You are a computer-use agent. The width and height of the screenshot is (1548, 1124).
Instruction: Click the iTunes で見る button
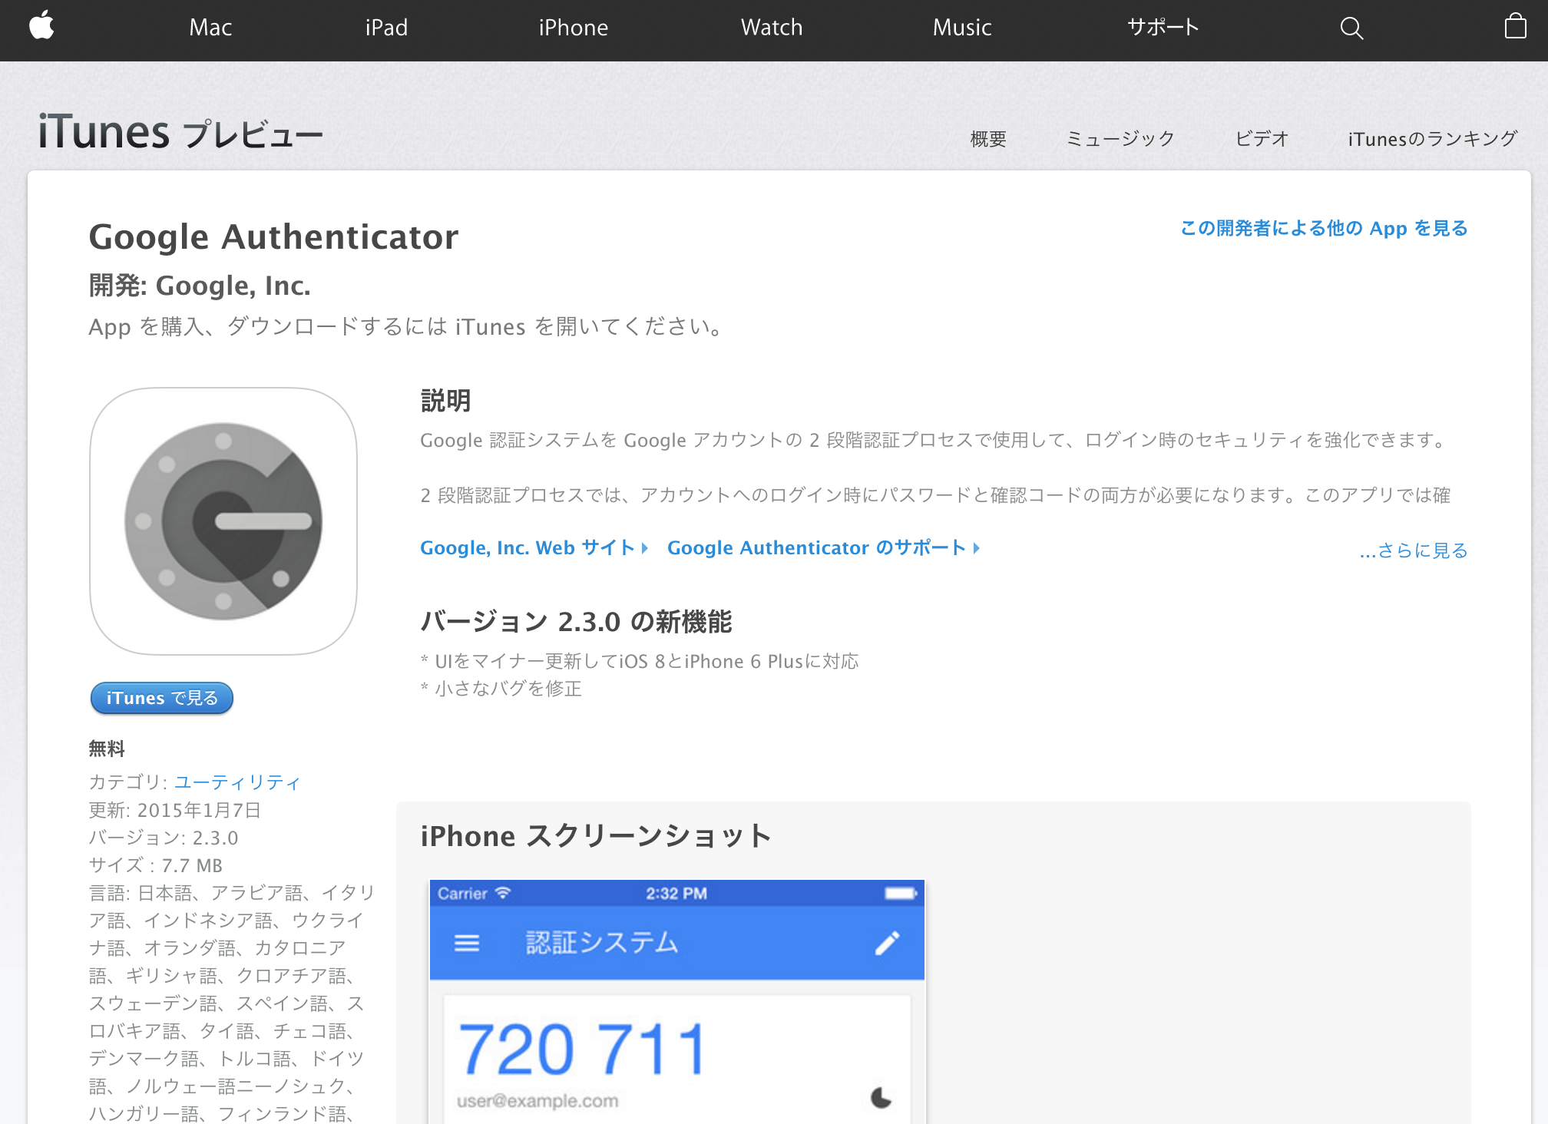[x=161, y=698]
